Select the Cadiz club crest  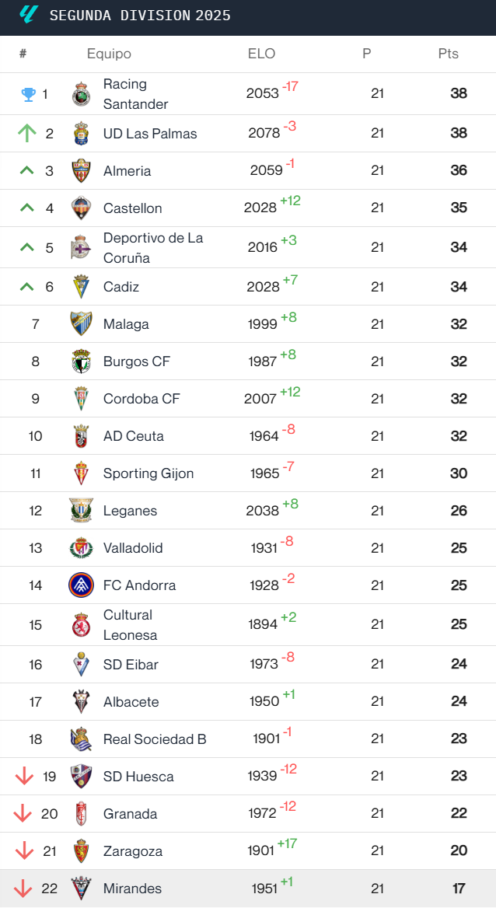(80, 286)
